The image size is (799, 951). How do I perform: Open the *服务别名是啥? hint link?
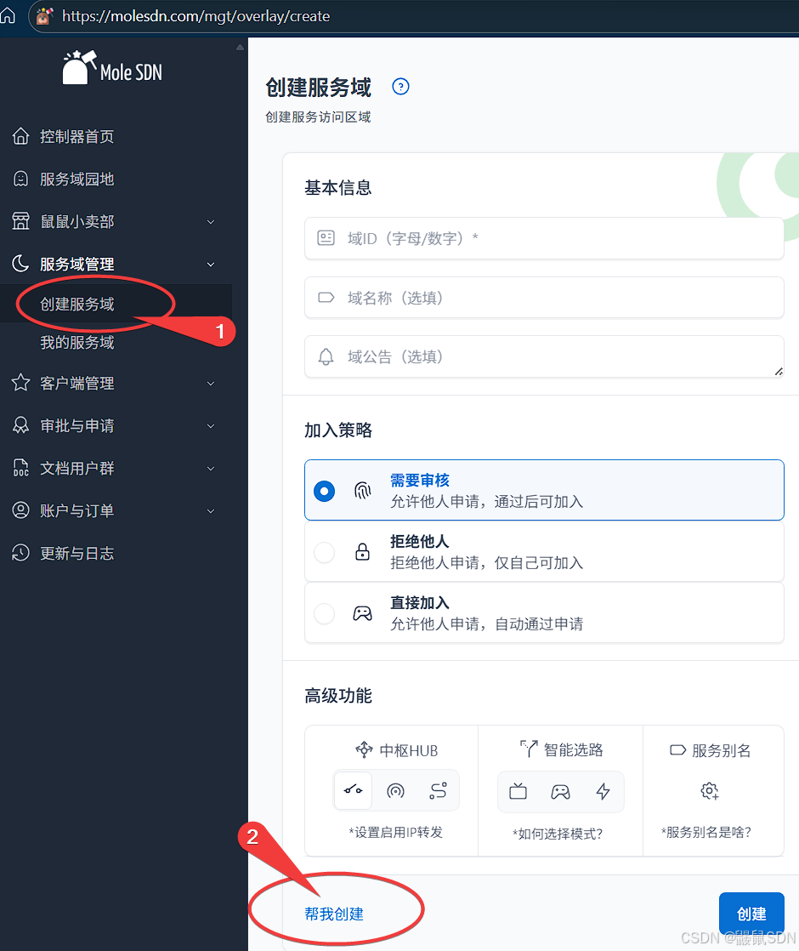706,832
